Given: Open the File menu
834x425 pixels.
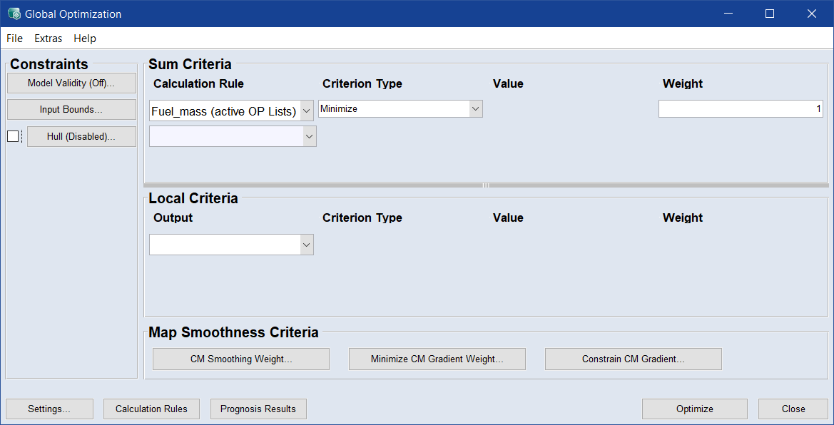Looking at the screenshot, I should (14, 39).
